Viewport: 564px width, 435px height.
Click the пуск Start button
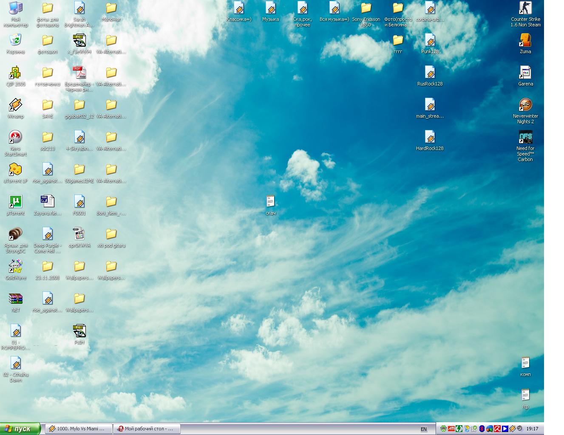(x=20, y=429)
